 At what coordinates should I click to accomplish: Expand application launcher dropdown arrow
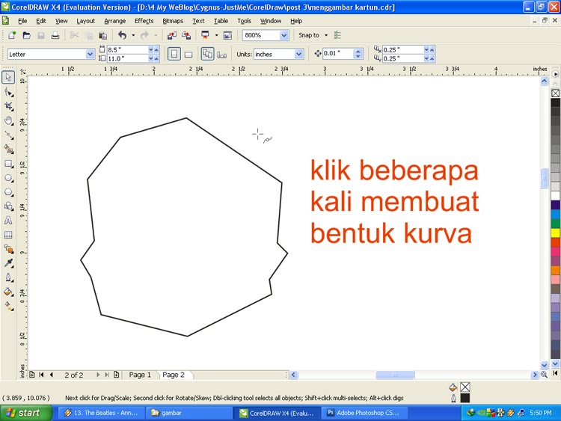pyautogui.click(x=216, y=35)
